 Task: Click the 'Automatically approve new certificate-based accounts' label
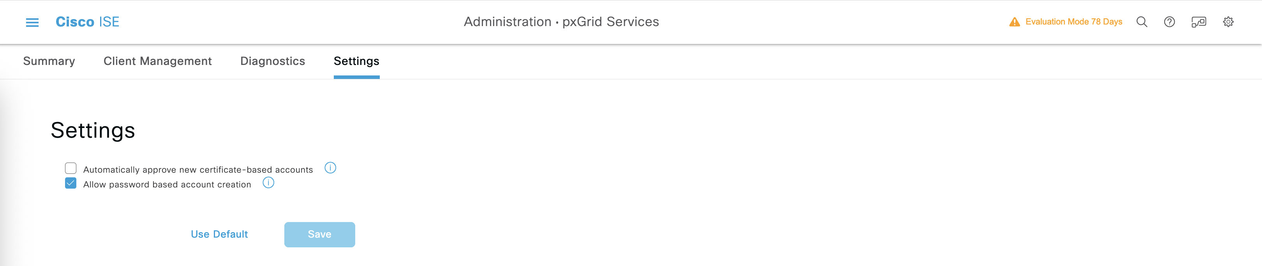click(198, 170)
